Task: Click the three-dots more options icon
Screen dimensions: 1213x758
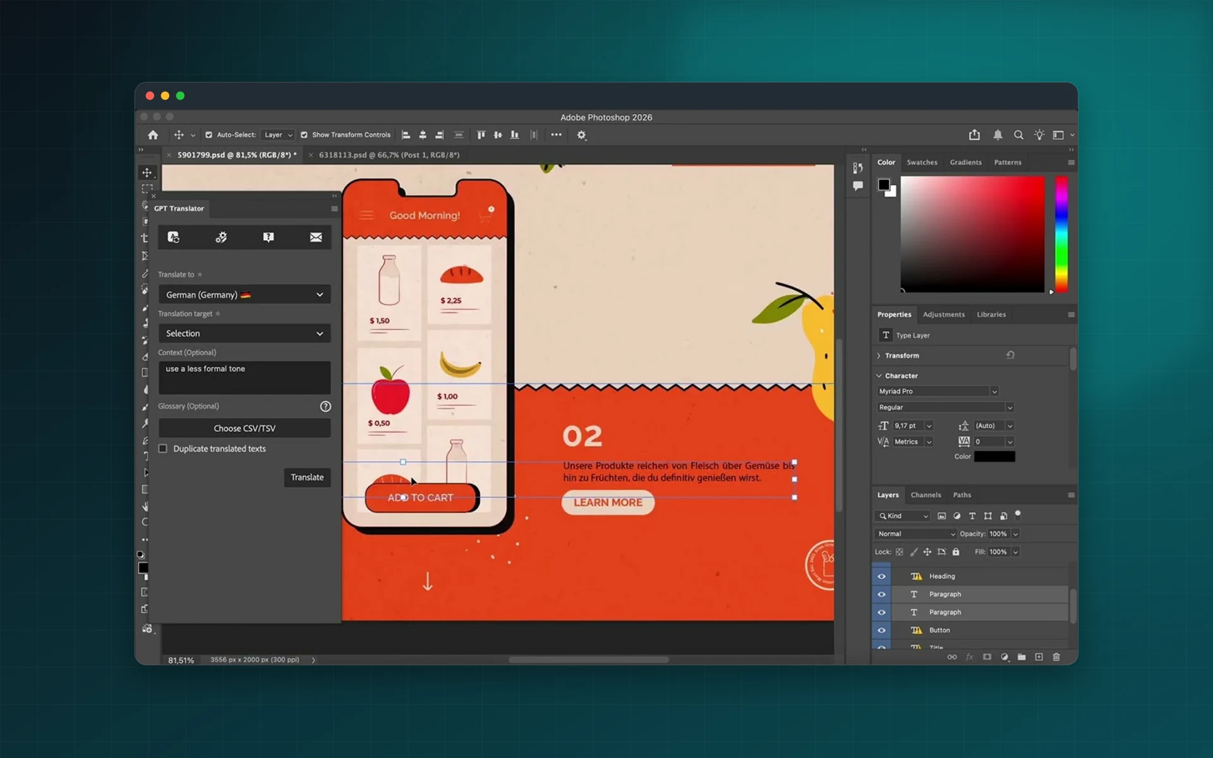Action: coord(556,135)
